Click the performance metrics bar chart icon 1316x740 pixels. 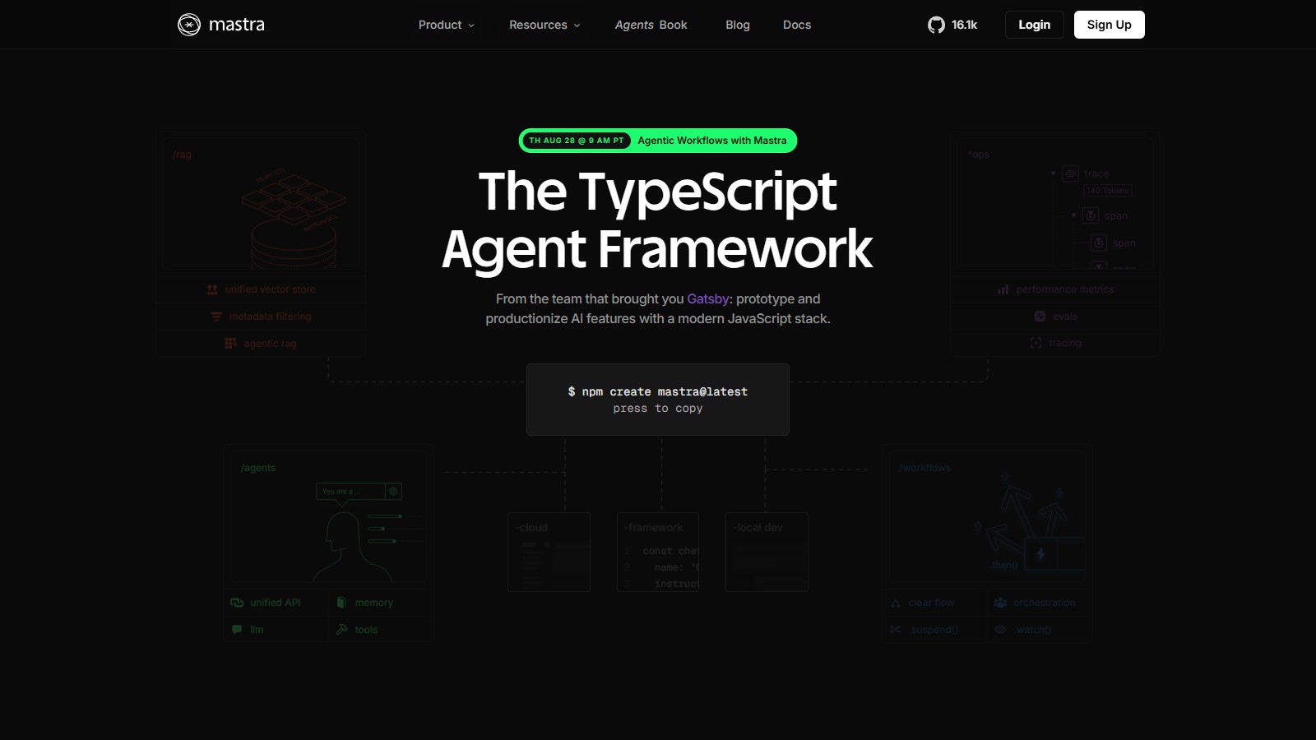coord(1003,289)
